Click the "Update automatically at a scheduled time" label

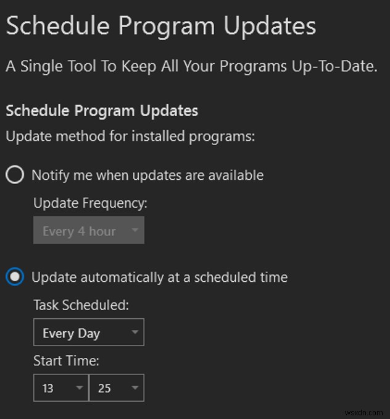(159, 277)
